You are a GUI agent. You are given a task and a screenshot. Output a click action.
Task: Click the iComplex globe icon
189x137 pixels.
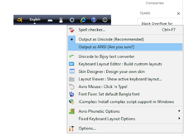[x=72, y=102]
